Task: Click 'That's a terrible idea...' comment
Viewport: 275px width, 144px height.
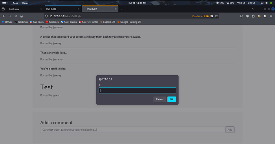Action: coord(54,53)
